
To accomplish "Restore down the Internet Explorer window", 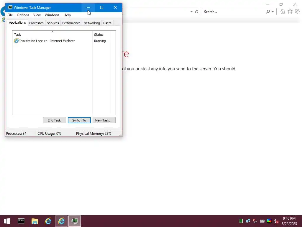I will [x=281, y=4].
